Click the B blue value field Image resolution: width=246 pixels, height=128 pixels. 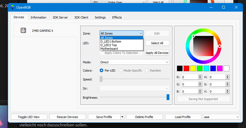190,92
